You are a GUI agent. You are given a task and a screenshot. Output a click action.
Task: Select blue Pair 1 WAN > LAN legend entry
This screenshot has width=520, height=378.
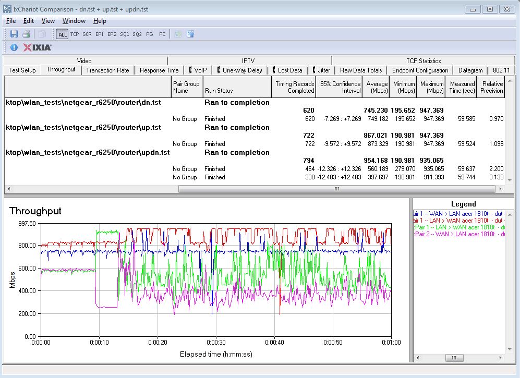(x=459, y=214)
